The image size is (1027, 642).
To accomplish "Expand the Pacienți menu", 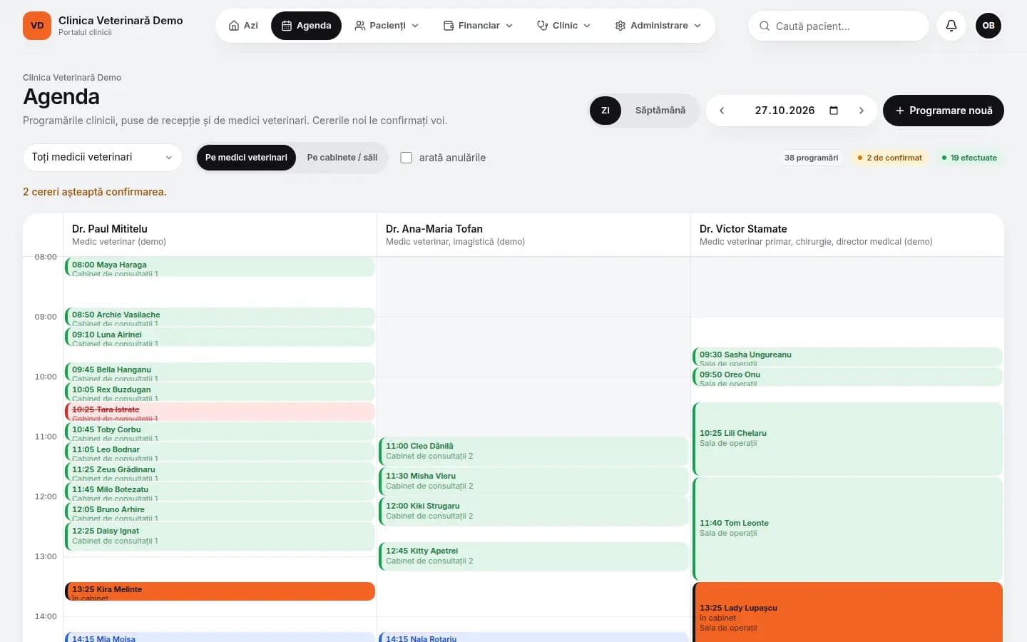I will (387, 26).
